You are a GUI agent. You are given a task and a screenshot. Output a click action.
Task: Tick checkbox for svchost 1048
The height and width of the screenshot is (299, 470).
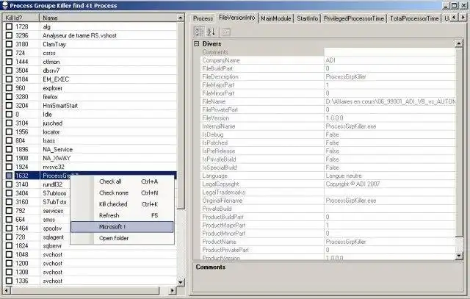click(x=9, y=254)
